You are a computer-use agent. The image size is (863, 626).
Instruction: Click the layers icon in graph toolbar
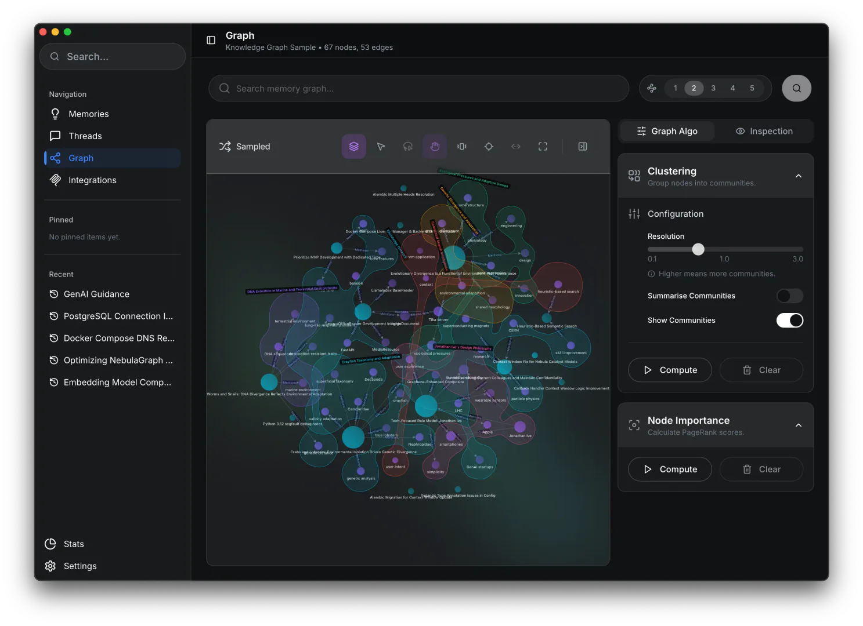click(353, 147)
